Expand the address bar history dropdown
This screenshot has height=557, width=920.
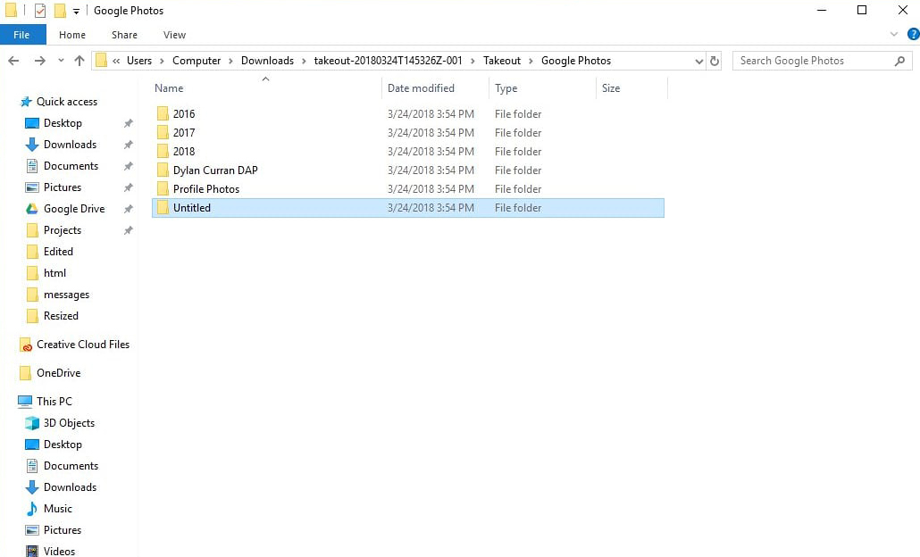[x=698, y=61]
